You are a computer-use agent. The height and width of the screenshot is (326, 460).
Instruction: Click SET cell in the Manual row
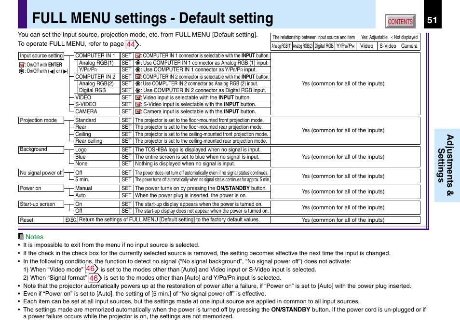[x=126, y=189]
